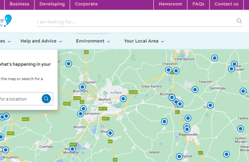Click the map marker nearest Clapham

(82, 87)
